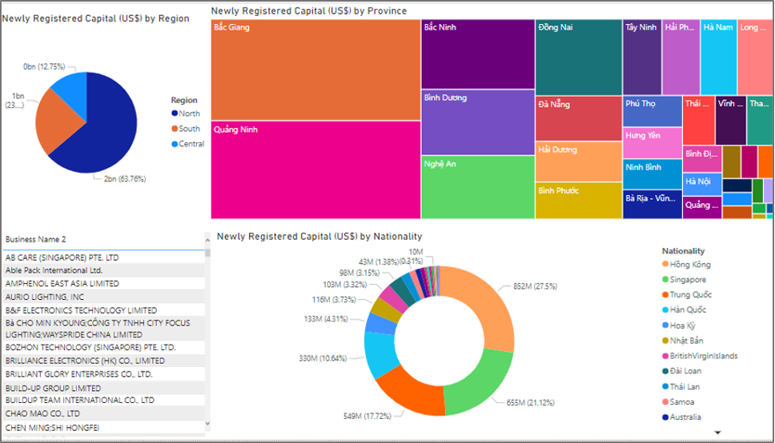This screenshot has height=443, width=775.
Task: Click the business list scroll-down arrow
Action: pos(208,424)
